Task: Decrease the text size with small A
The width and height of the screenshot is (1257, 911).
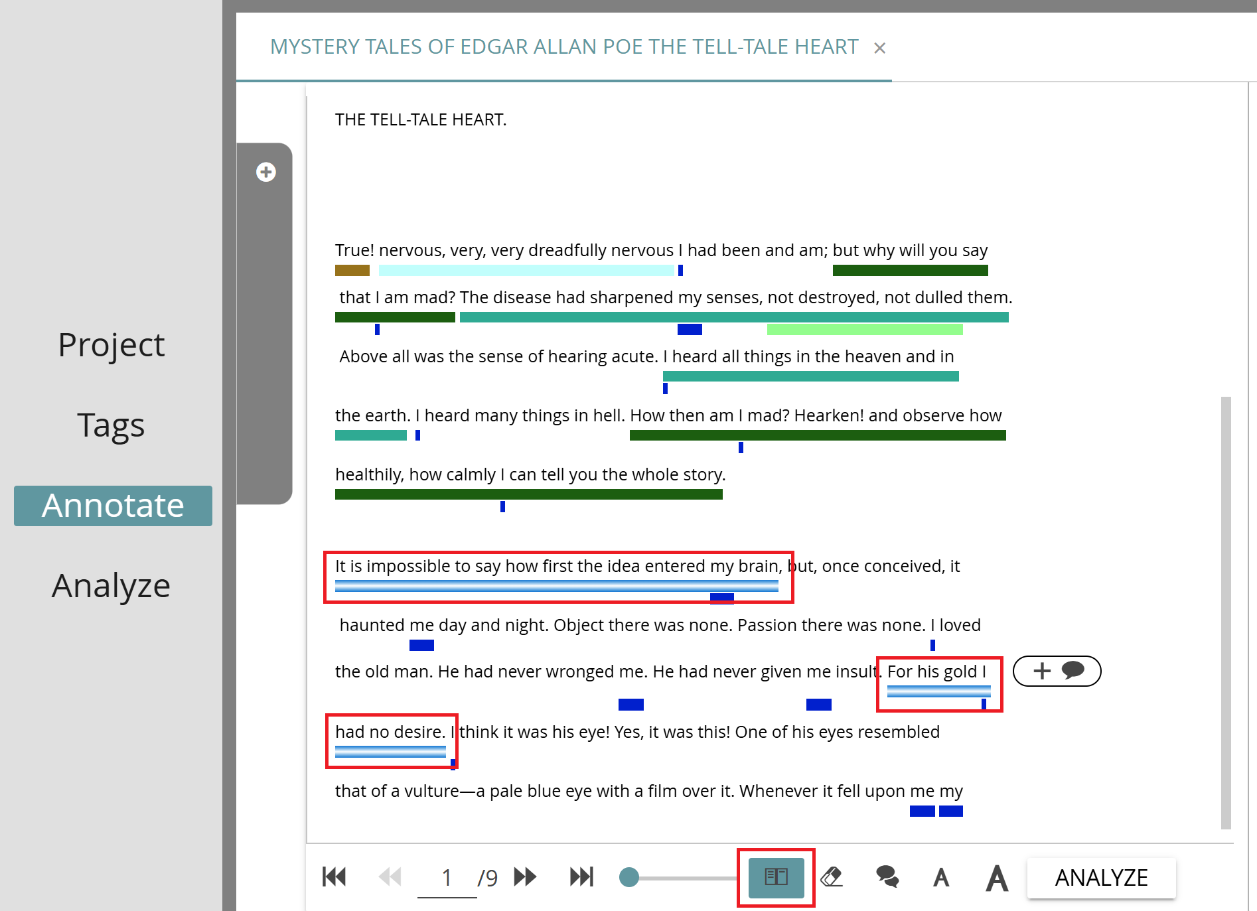Action: [941, 877]
